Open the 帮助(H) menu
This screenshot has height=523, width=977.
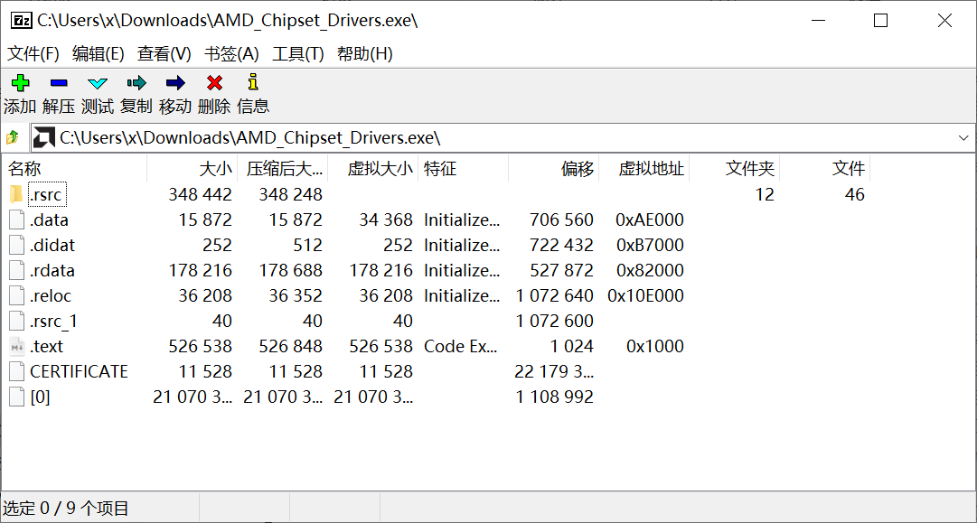coord(364,54)
